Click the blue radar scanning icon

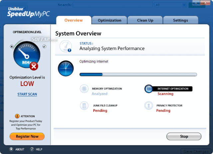tap(66, 68)
